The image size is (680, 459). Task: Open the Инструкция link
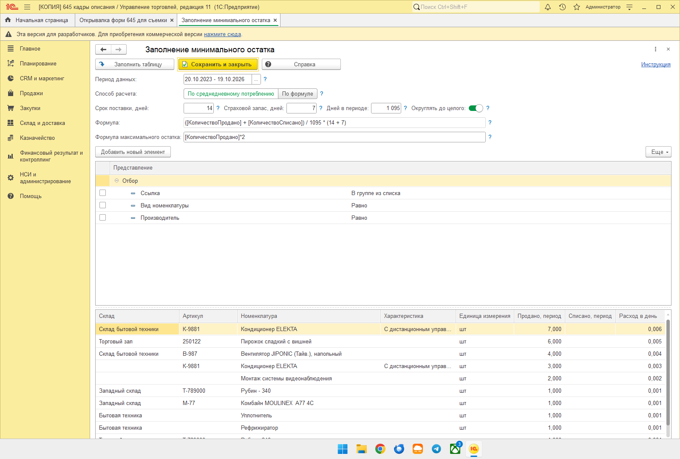pyautogui.click(x=656, y=64)
